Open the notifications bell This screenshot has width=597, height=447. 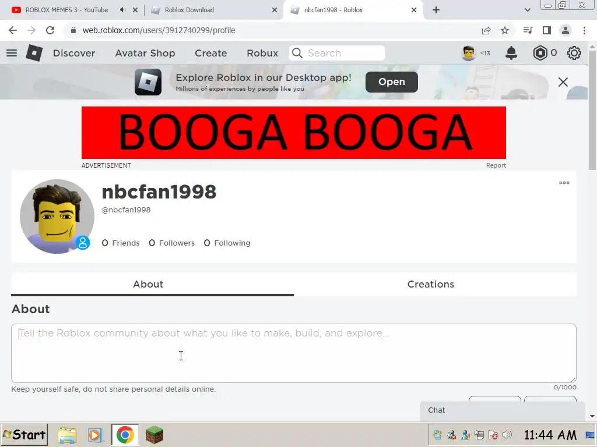pos(511,53)
